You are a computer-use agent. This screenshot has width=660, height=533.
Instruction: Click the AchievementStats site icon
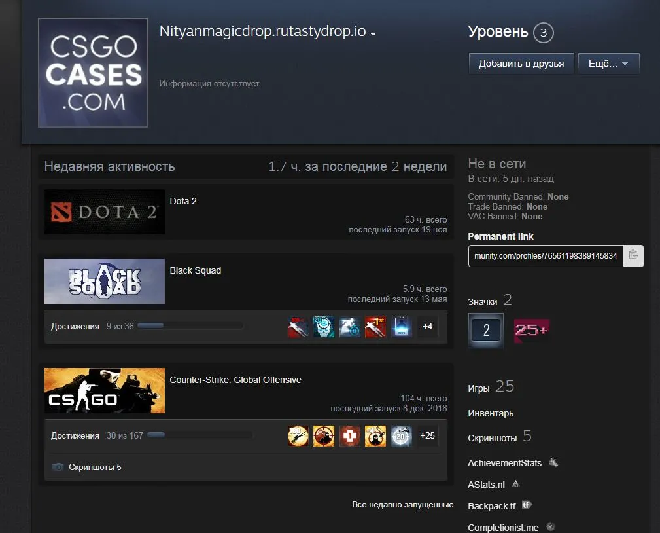553,463
